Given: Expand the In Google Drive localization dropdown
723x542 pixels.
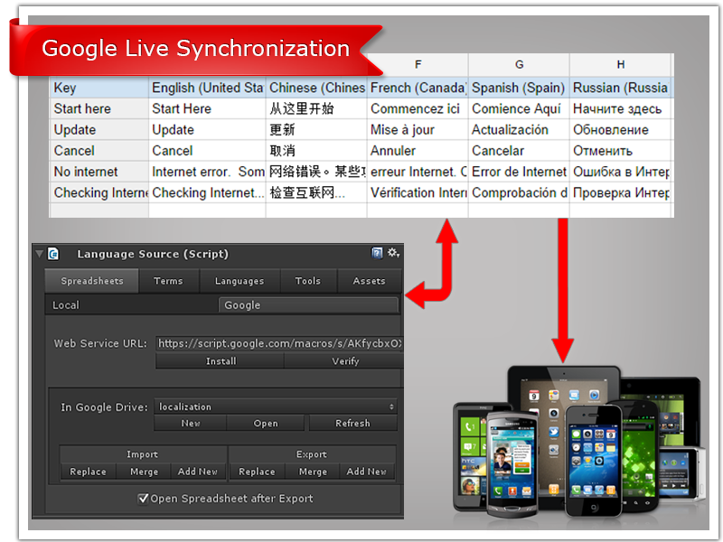Looking at the screenshot, I should click(276, 407).
